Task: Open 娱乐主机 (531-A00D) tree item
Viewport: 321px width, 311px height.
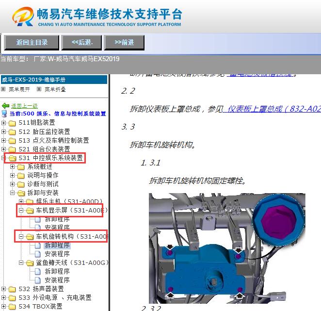Action: pyautogui.click(x=69, y=201)
